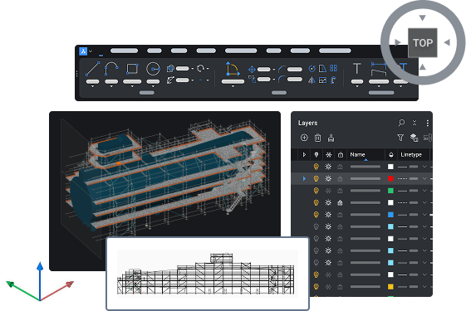Select the Line drawing tool
466x311 pixels.
pos(92,69)
